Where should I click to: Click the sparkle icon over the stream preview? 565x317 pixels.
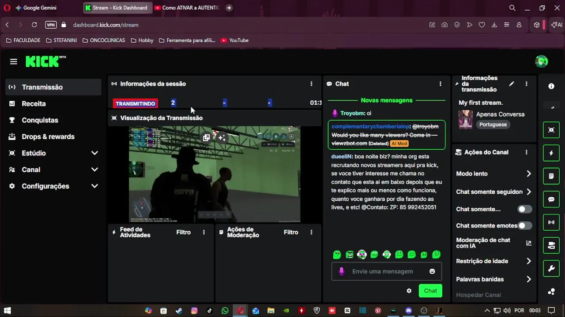point(222,138)
